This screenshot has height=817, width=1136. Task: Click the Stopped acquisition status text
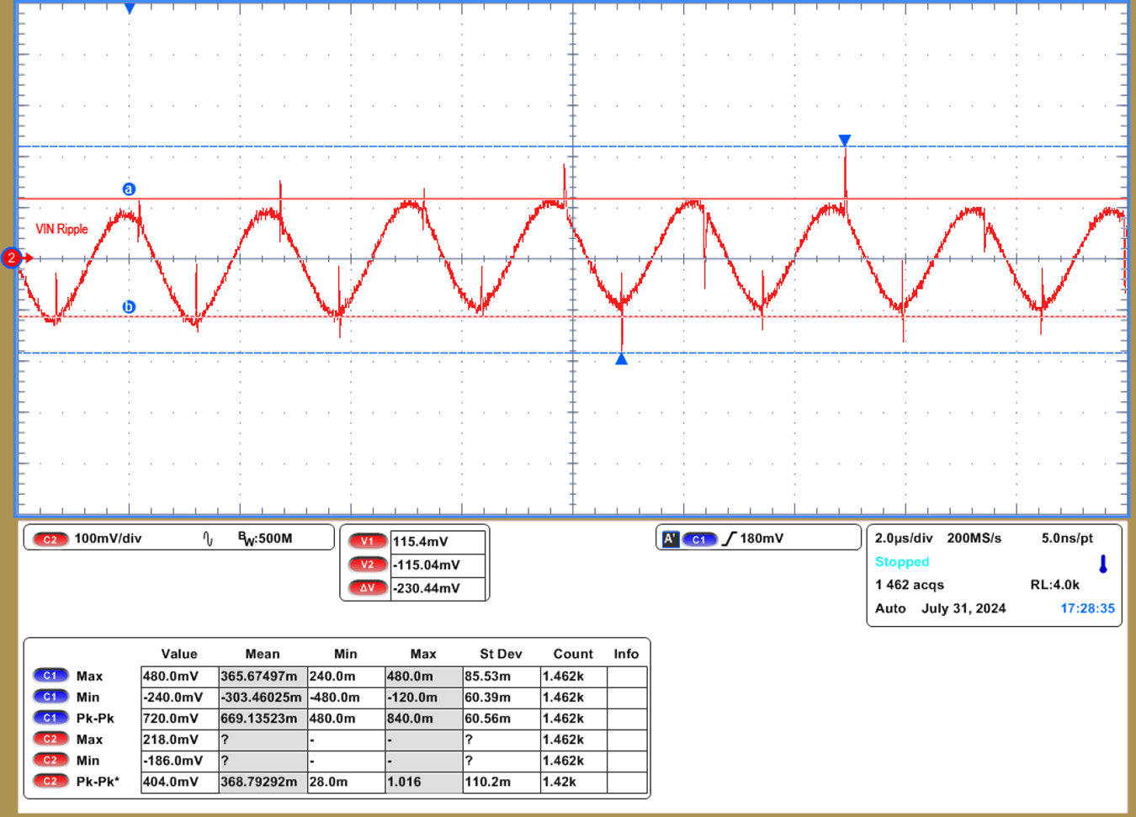pyautogui.click(x=901, y=562)
